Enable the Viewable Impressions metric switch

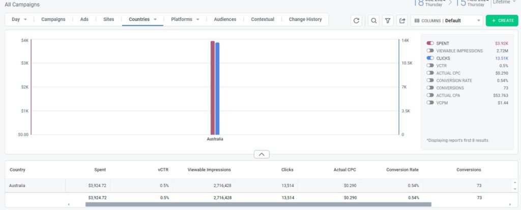[x=430, y=50]
